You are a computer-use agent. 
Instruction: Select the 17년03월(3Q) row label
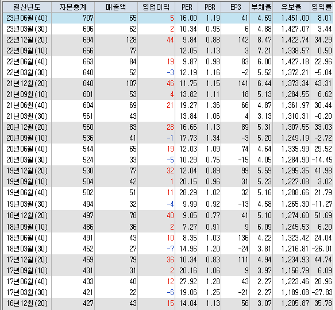tap(27, 292)
